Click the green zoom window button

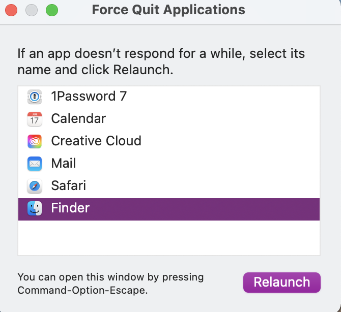pos(52,10)
